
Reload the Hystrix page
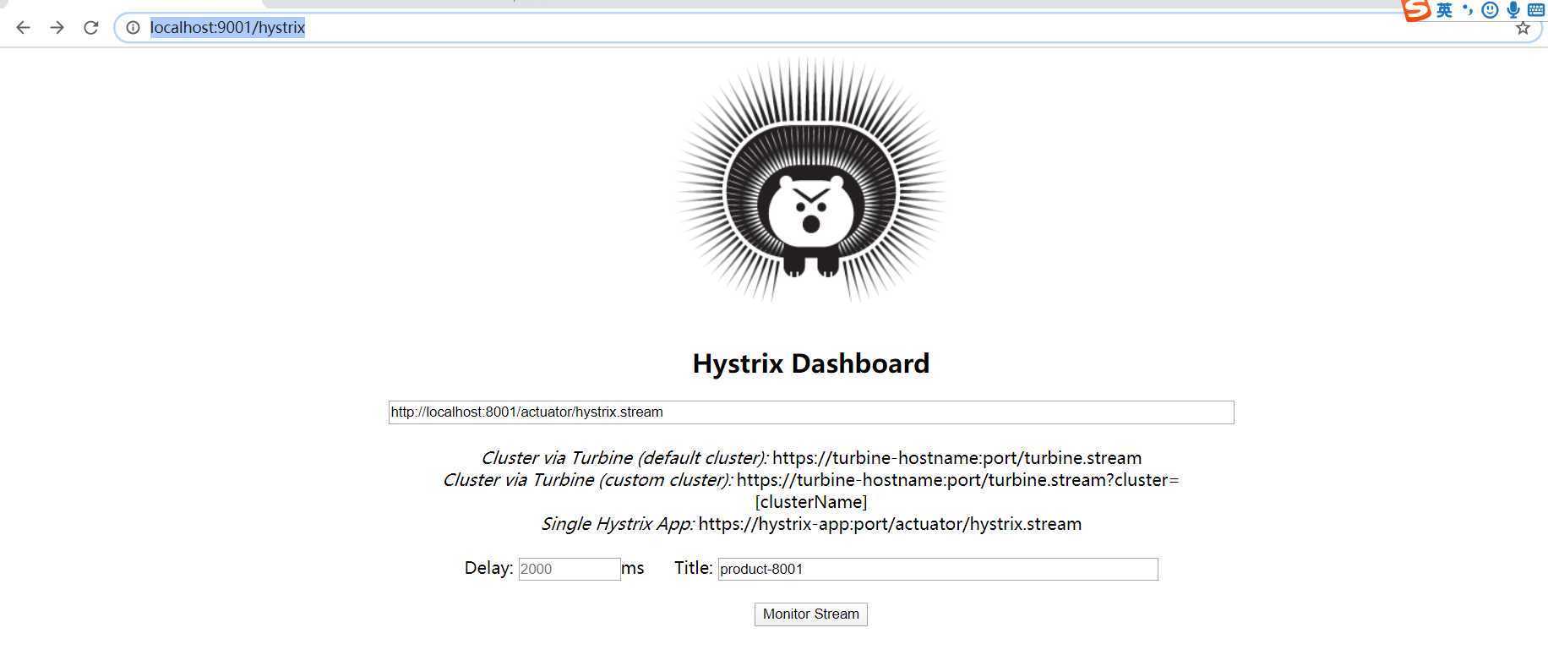tap(91, 28)
